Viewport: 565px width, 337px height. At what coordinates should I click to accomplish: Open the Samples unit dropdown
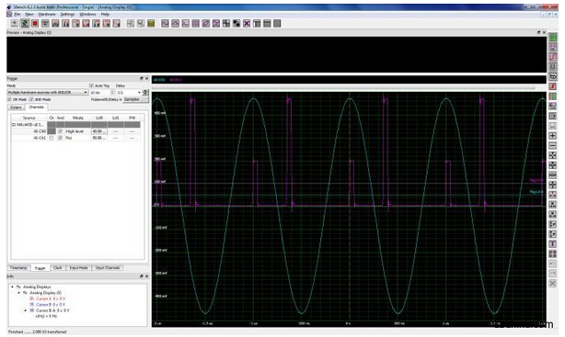click(x=135, y=99)
